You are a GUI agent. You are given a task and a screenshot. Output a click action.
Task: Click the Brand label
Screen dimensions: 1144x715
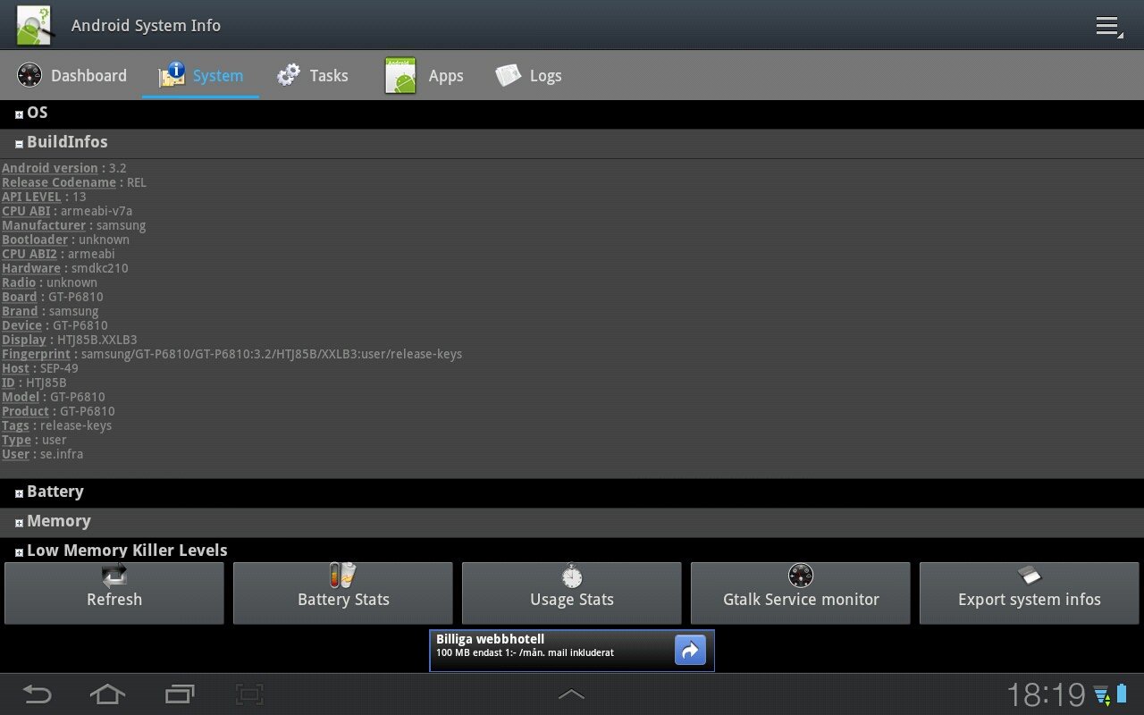coord(20,311)
